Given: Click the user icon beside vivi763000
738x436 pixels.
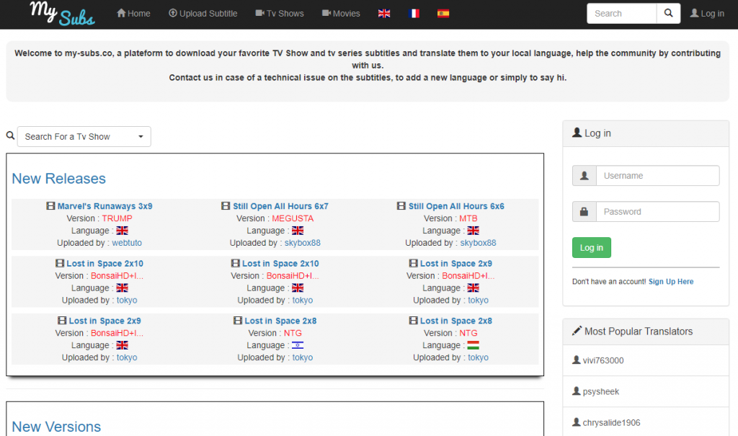Looking at the screenshot, I should point(576,360).
